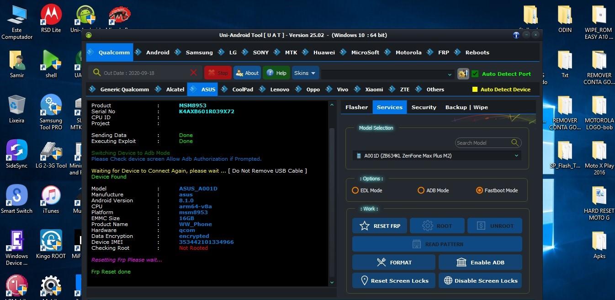Click the Reset Screen Locks button

click(x=393, y=280)
